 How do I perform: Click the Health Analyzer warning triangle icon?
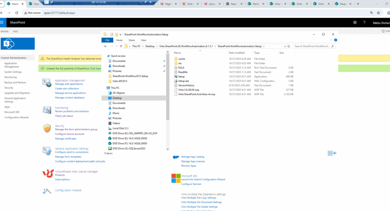[x=43, y=59]
